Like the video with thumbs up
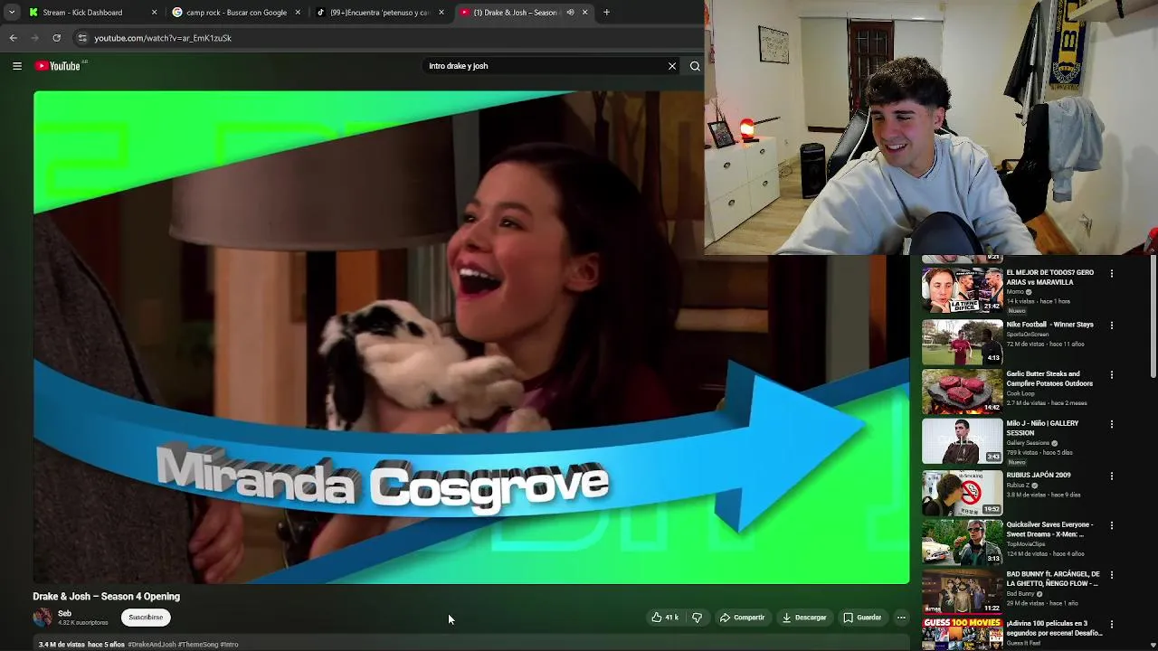 pyautogui.click(x=665, y=618)
